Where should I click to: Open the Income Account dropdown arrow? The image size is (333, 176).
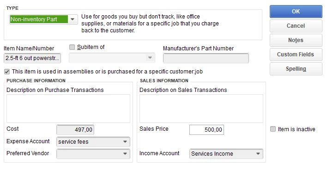[258, 154]
